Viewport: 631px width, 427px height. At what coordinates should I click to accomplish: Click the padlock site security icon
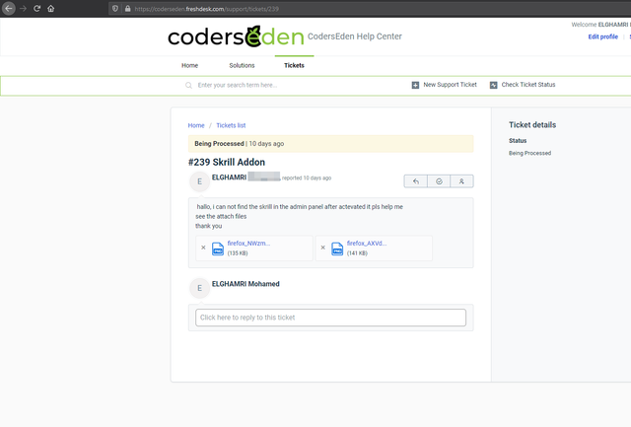127,9
